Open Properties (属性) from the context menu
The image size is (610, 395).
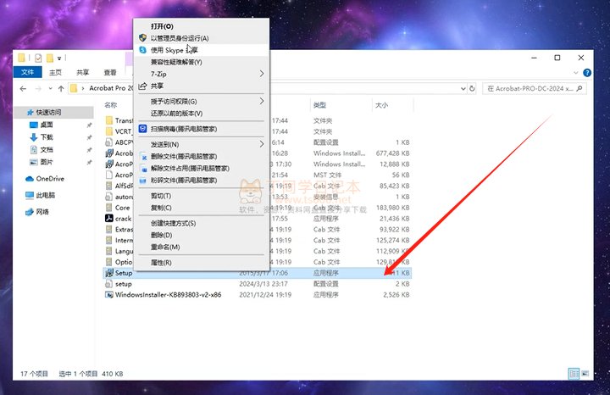(x=201, y=263)
